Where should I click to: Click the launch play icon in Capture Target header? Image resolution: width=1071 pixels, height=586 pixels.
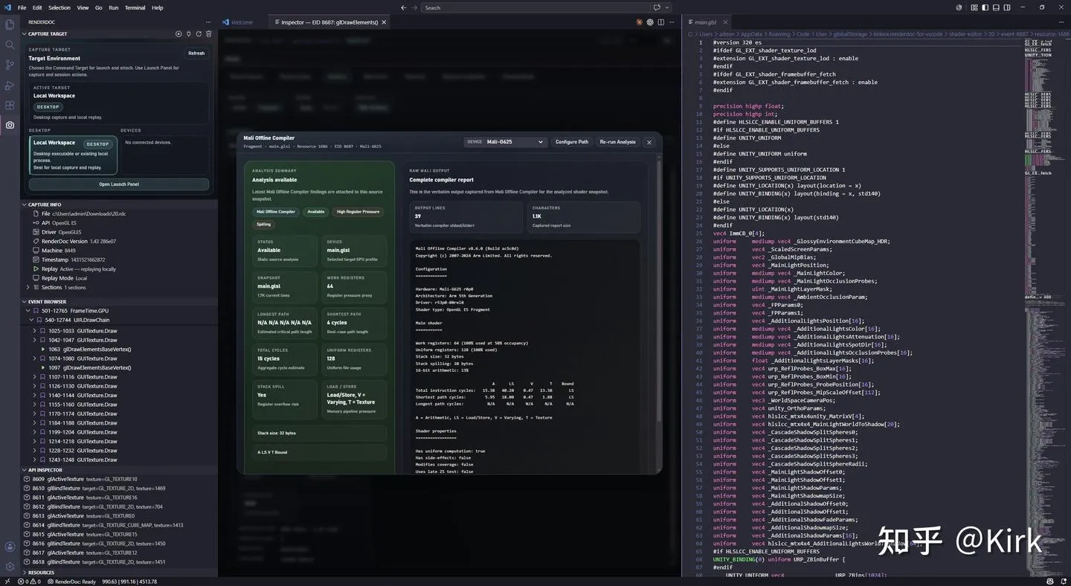pyautogui.click(x=178, y=33)
